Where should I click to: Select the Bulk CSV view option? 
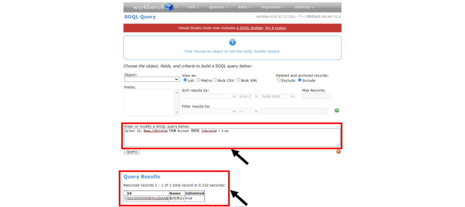point(215,80)
